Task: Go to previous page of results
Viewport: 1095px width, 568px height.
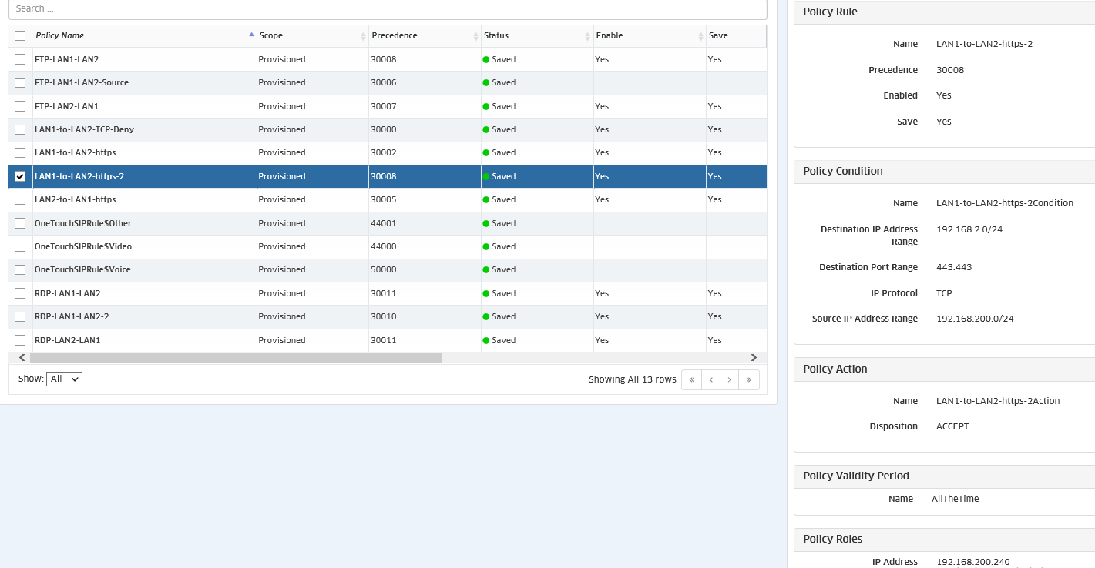Action: coord(710,379)
